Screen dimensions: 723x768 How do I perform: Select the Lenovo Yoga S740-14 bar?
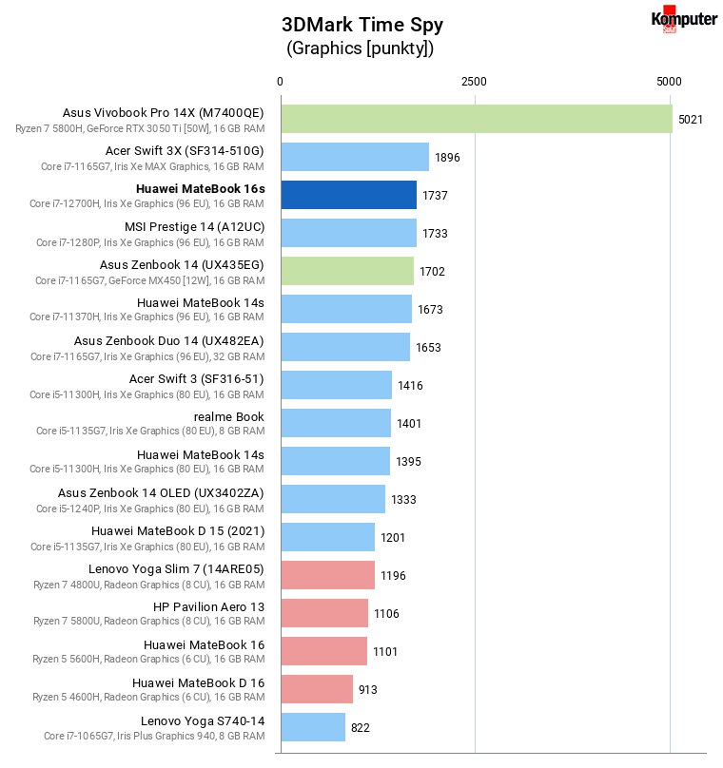313,727
